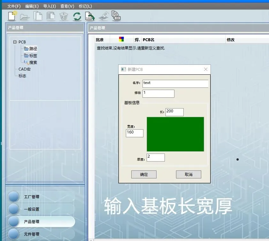Click the copy documents toolbar icon
Screen dimensions: 269x241
[38, 16]
